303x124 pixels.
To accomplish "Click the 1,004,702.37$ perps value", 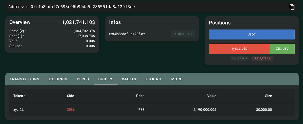I will click(84, 31).
